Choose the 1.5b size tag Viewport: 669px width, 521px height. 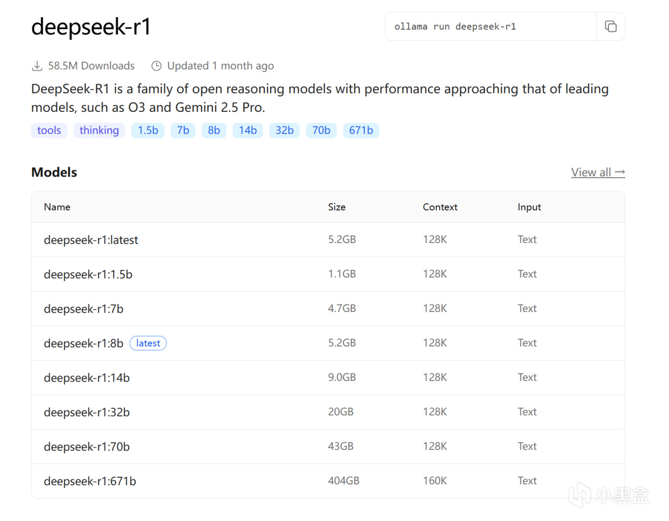[148, 130]
